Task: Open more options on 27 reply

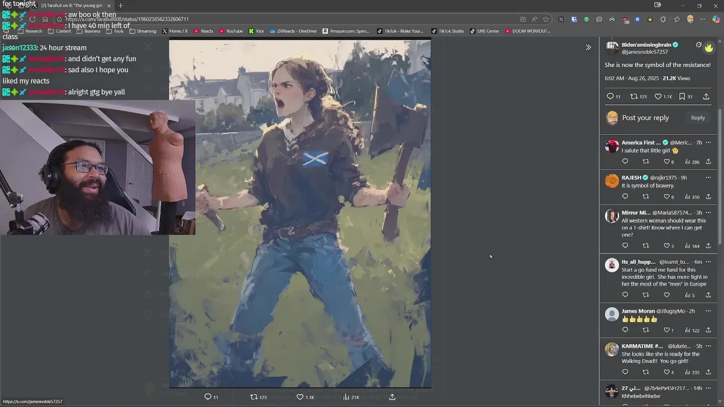Action: tap(708, 388)
